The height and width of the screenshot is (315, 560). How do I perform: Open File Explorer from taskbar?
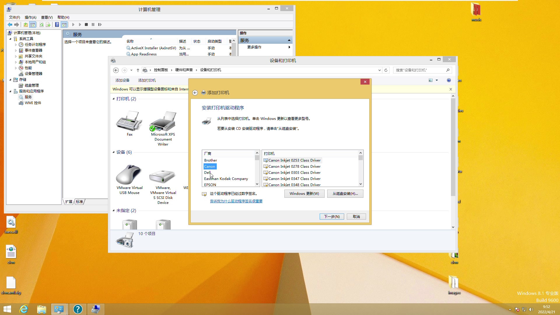[42, 309]
